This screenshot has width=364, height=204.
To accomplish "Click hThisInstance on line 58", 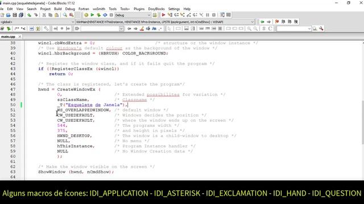I will 75,146.
